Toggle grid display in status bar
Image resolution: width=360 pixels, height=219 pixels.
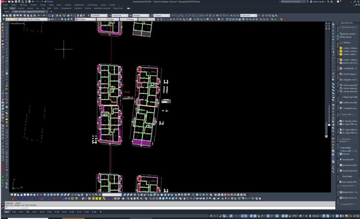coord(211,216)
